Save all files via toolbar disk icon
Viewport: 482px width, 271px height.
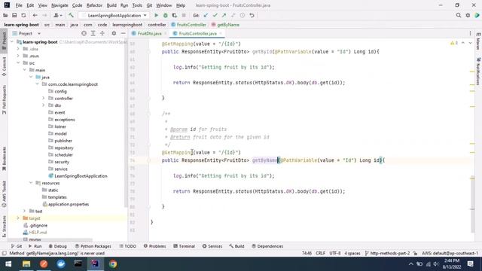[14, 15]
